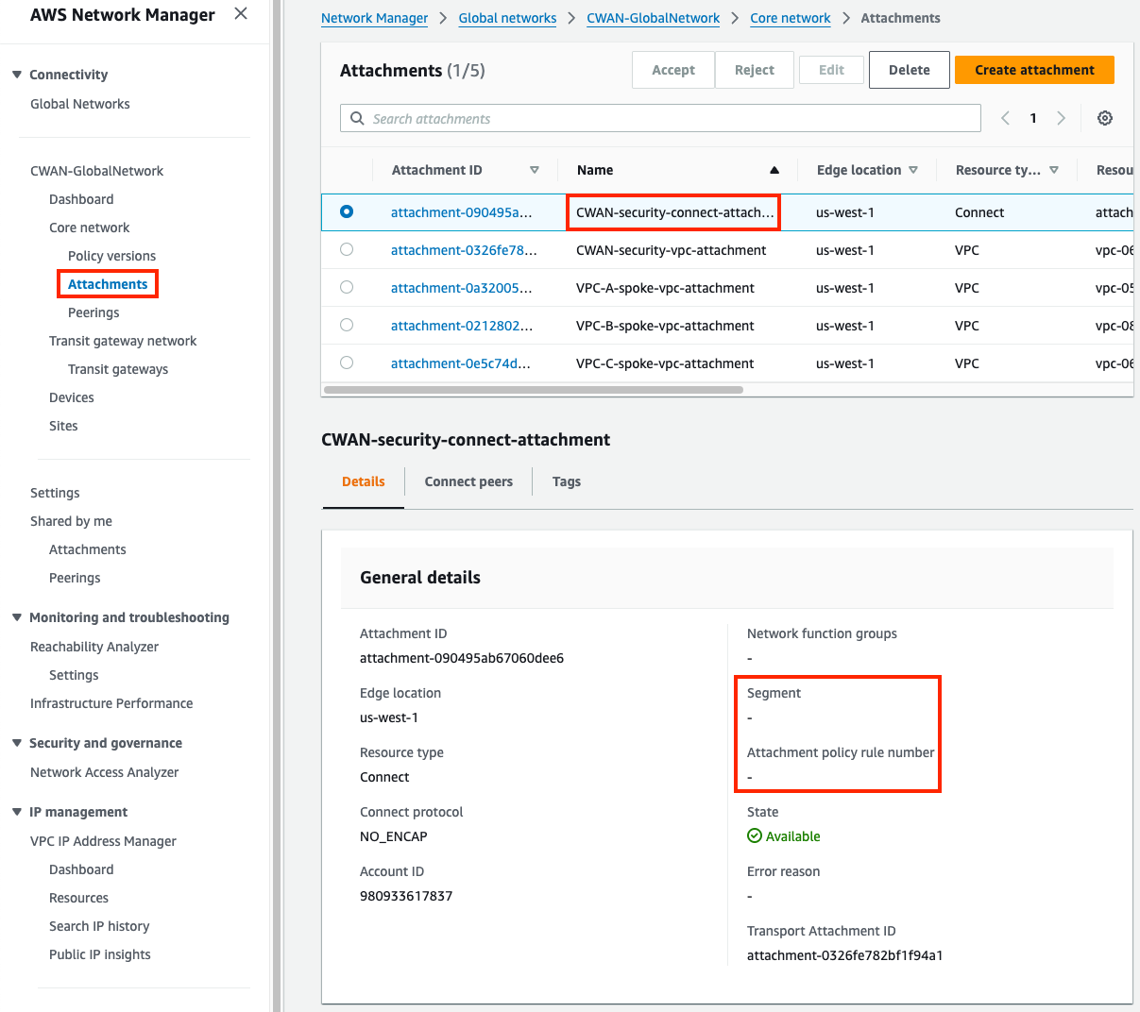Collapse Monitoring and troubleshooting section
Viewport: 1140px width, 1012px height.
tap(17, 617)
